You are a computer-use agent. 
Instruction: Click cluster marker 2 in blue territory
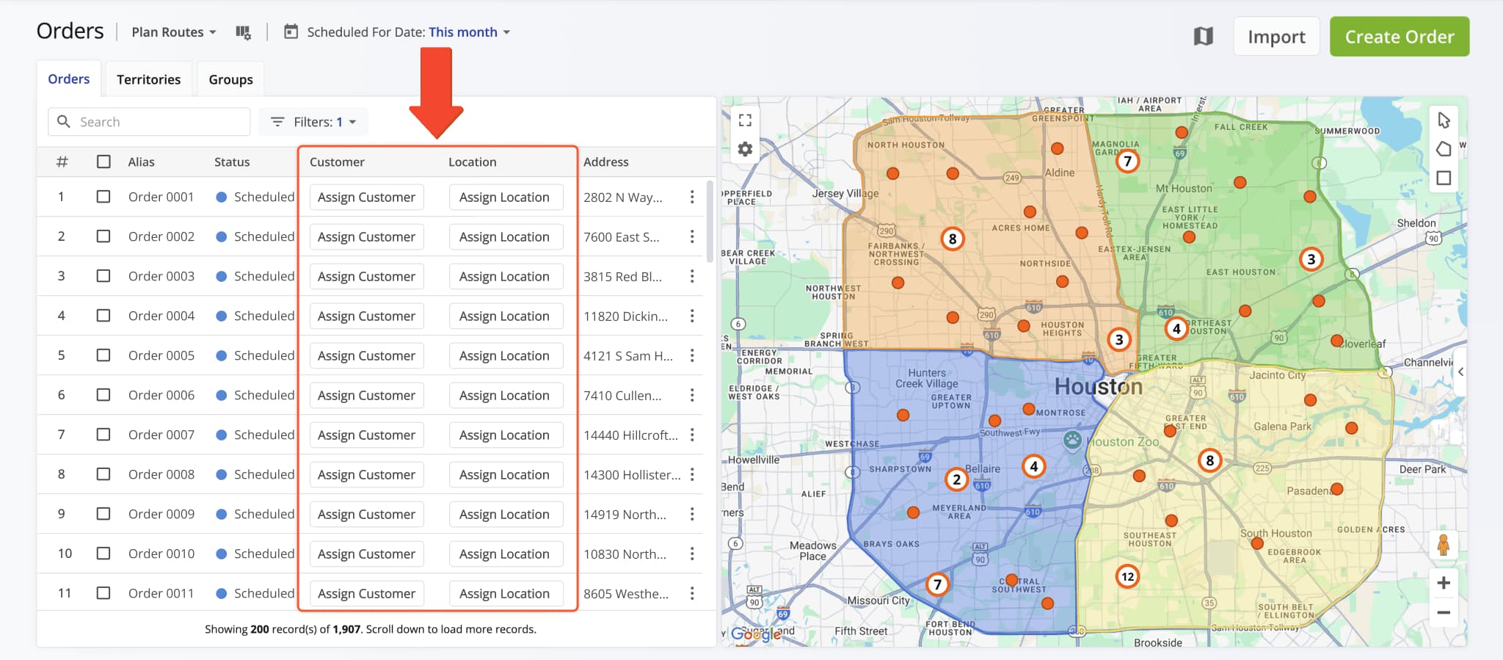click(x=956, y=479)
